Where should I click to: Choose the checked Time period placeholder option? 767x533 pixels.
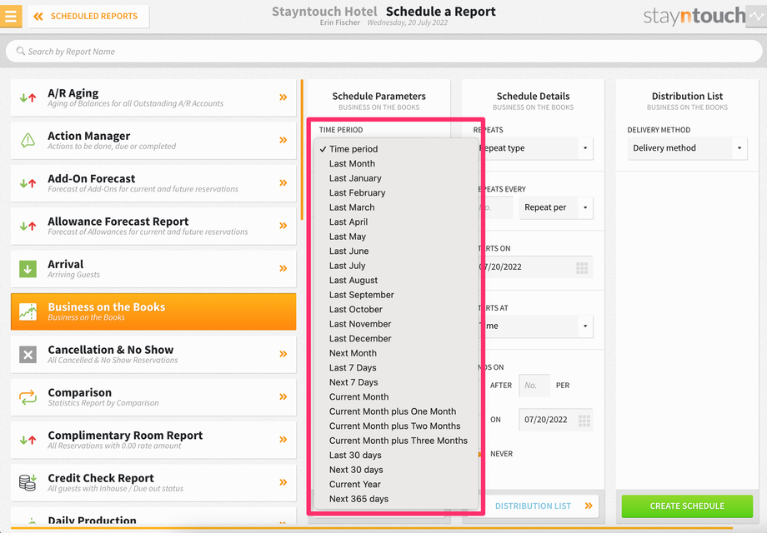click(x=396, y=149)
